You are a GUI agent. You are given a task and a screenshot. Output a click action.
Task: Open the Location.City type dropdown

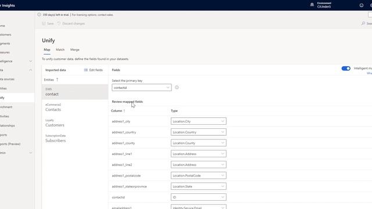pos(199,121)
